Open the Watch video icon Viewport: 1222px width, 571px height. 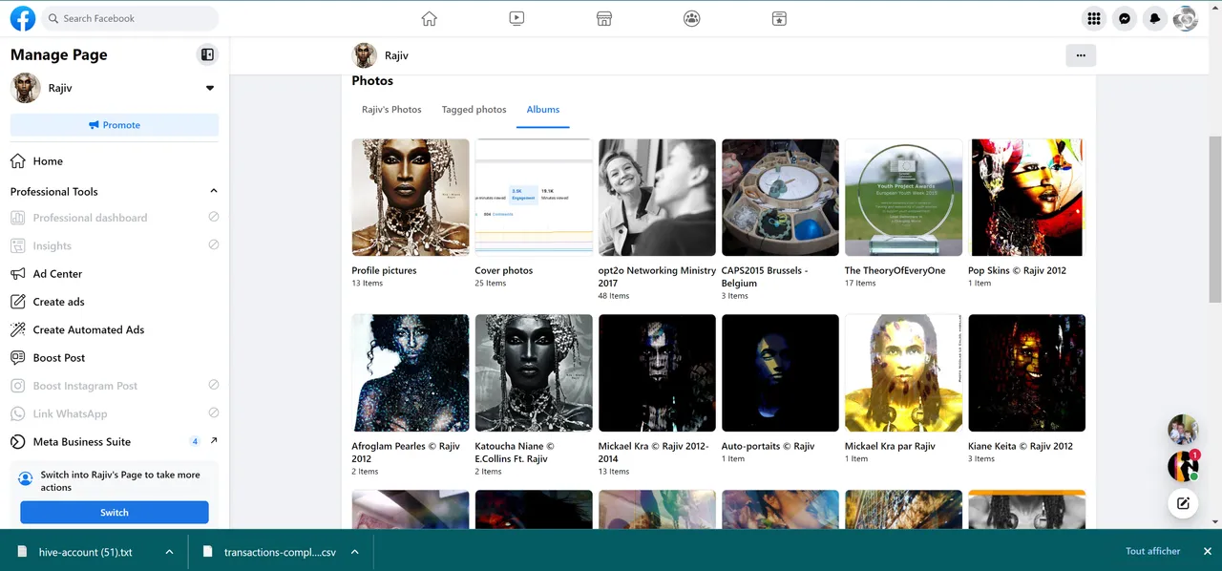(516, 18)
